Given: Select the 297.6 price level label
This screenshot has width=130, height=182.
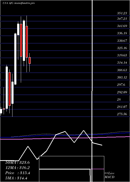Looking at the screenshot, I should pyautogui.click(x=121, y=85).
